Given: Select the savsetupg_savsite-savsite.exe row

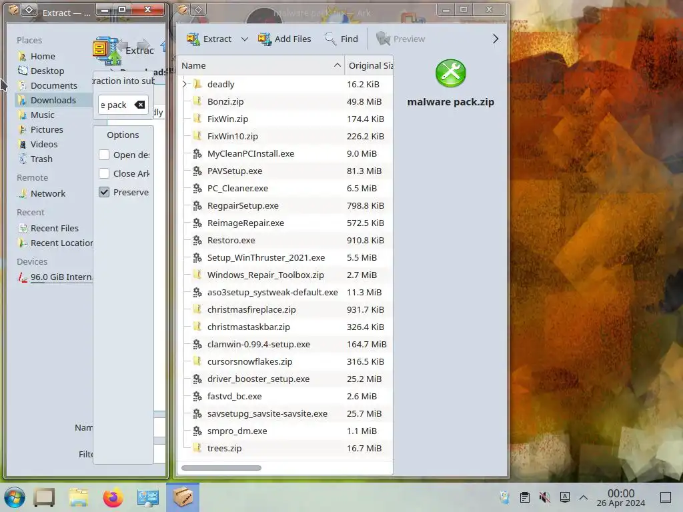Looking at the screenshot, I should (x=285, y=413).
